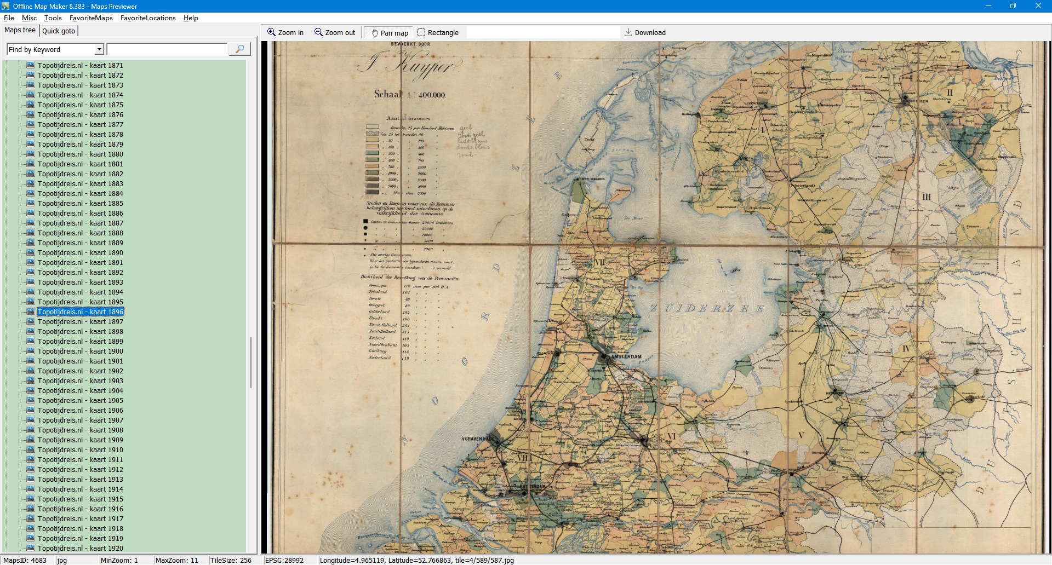Viewport: 1052px width, 565px height.
Task: Click map icon beside kaart 1871
Action: [31, 65]
